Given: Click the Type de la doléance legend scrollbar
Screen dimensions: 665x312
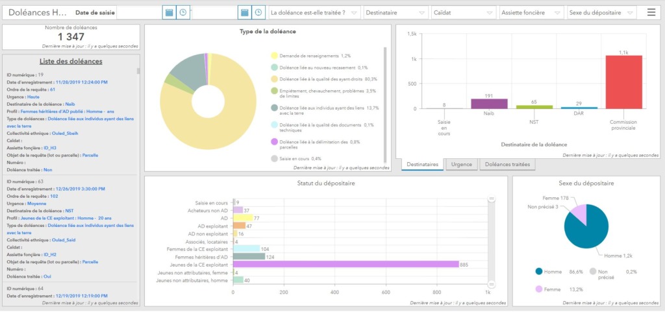Looking at the screenshot, I should coord(385,104).
